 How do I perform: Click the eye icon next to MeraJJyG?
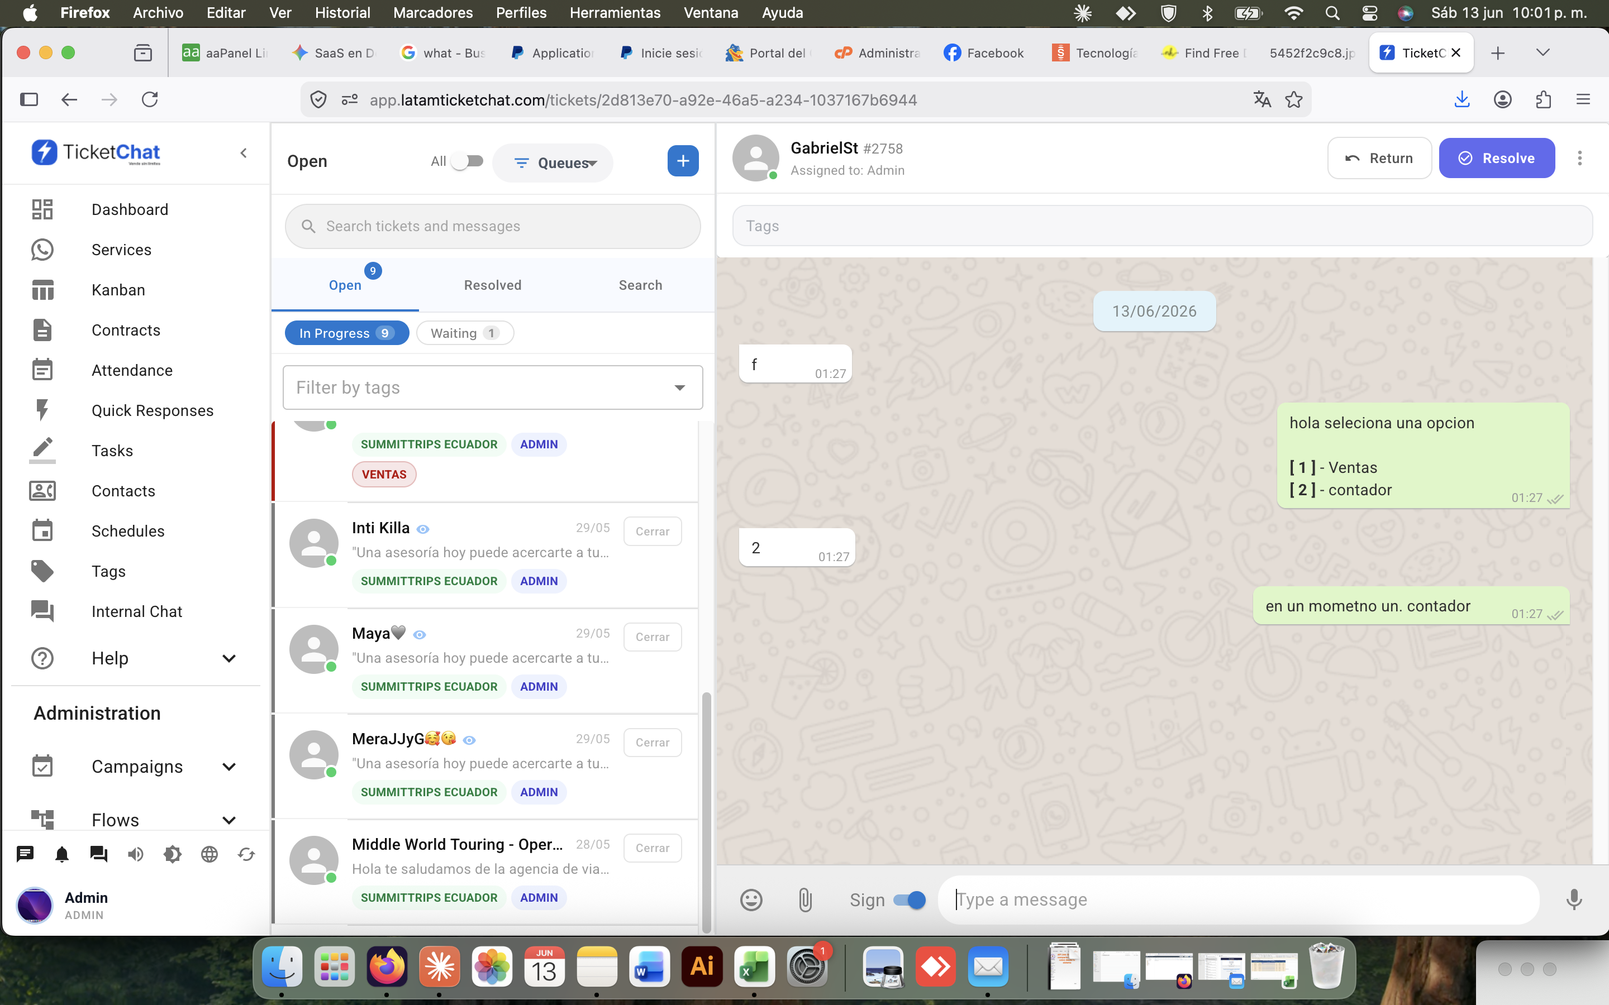pos(469,740)
